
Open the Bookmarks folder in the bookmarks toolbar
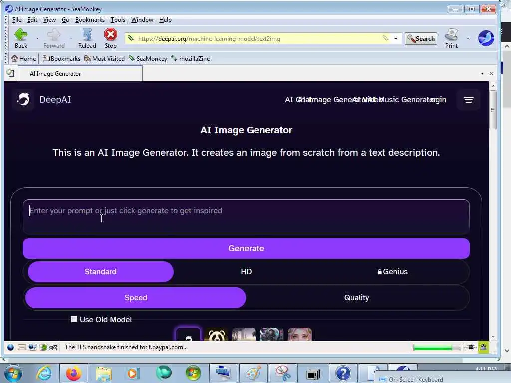pyautogui.click(x=61, y=59)
